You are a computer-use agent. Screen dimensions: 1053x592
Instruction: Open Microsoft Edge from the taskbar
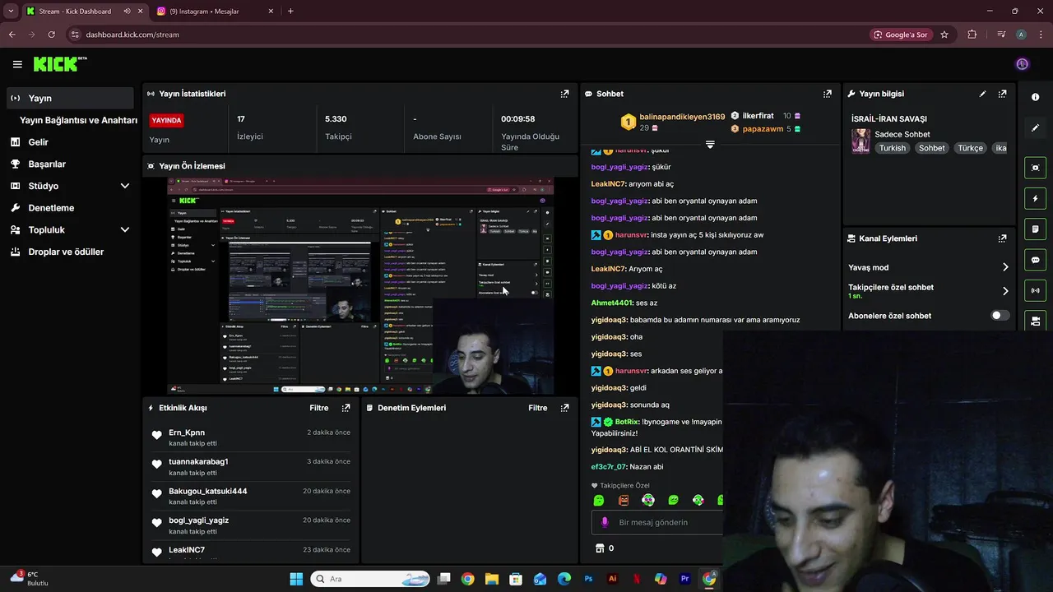click(564, 579)
